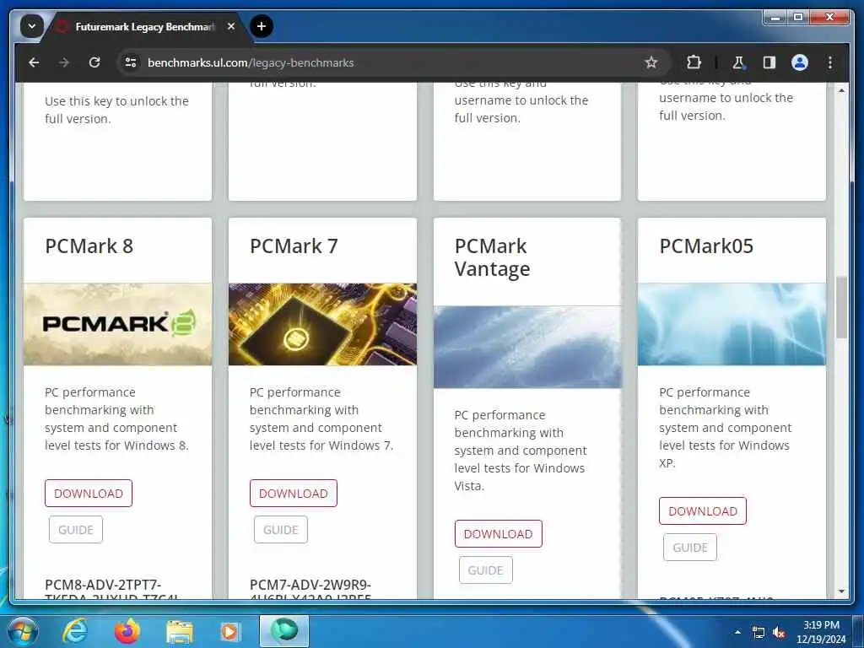Show hidden system tray icons

pos(737,632)
